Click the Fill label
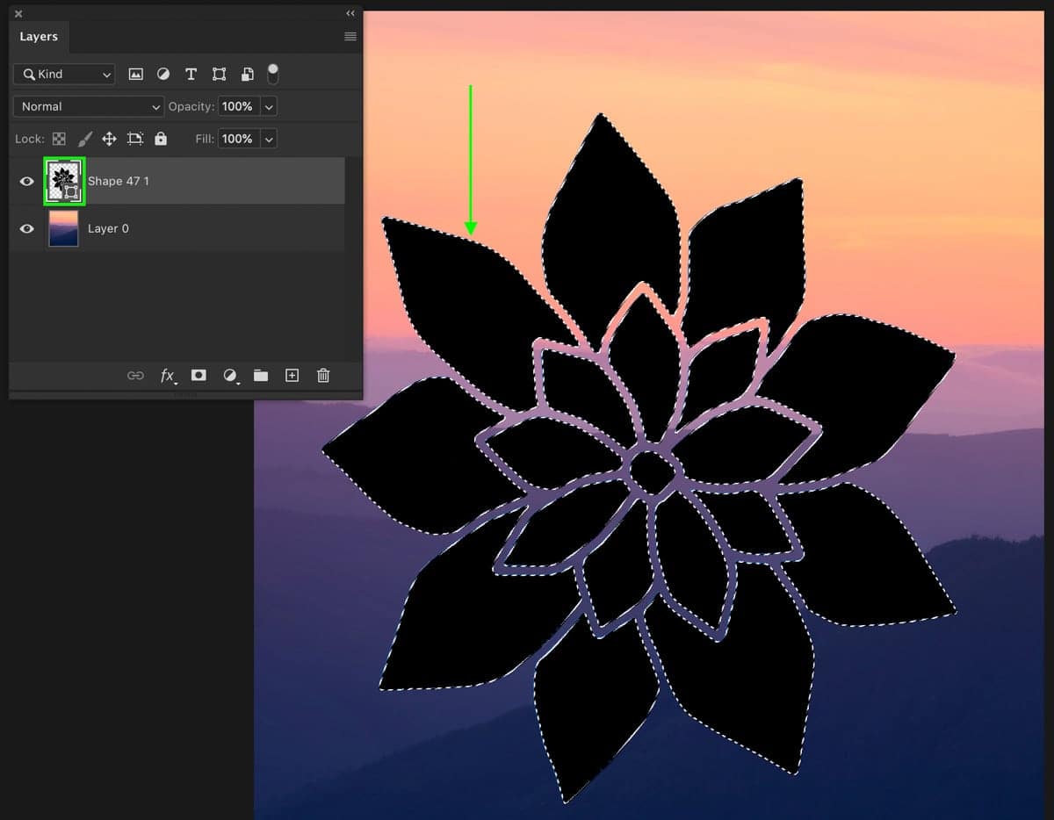Image resolution: width=1054 pixels, height=820 pixels. (205, 139)
